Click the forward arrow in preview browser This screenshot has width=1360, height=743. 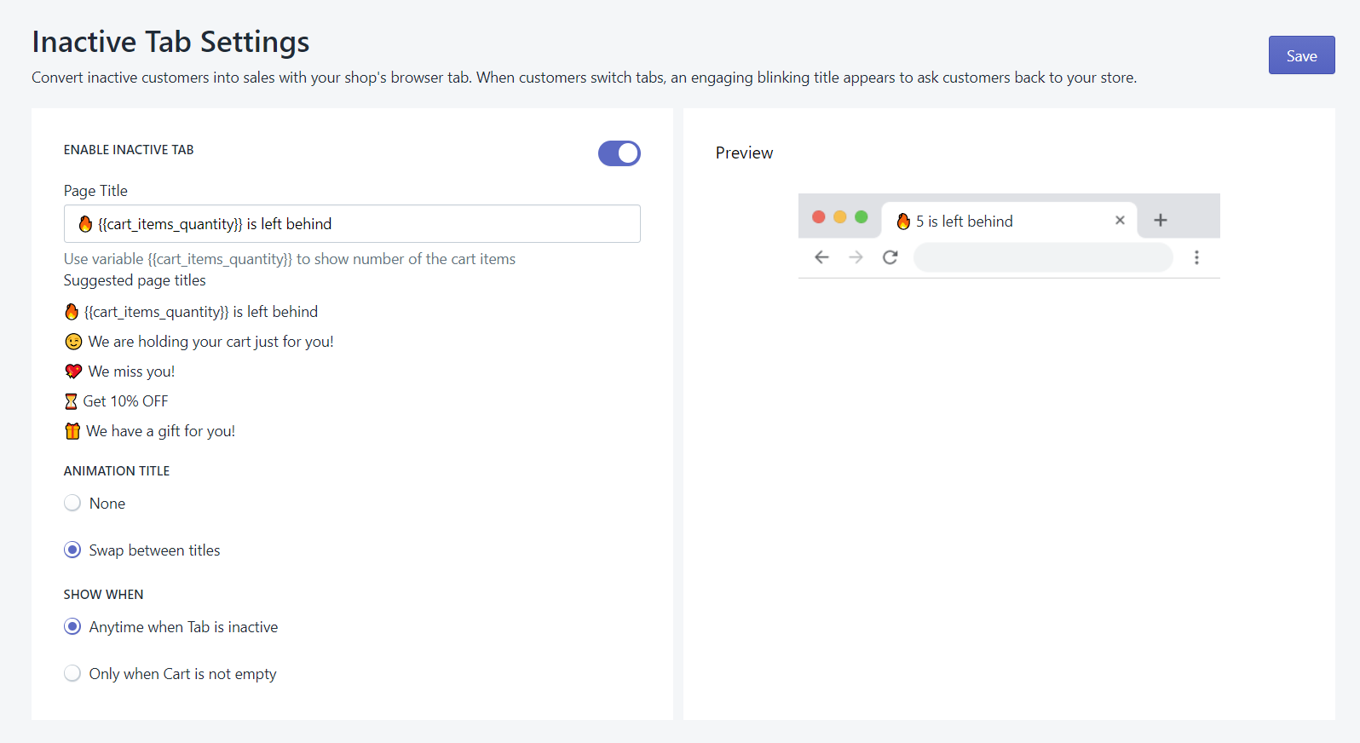pos(856,257)
